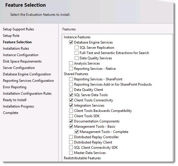Check Reporting Services - SharePoint
This screenshot has width=178, height=166.
pos(71,79)
